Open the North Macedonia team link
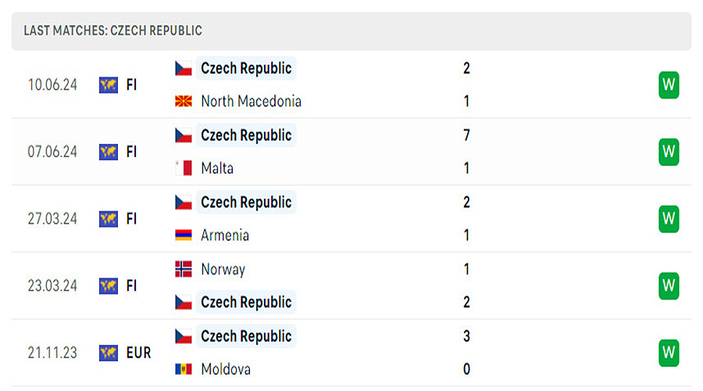Image resolution: width=703 pixels, height=391 pixels. [251, 102]
